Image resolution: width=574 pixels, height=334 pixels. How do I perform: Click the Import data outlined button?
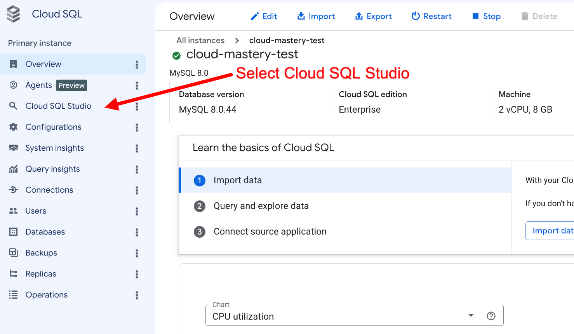550,231
